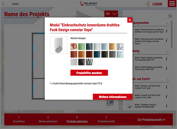Select list item Modul Haustür cryplock Funk grau

click(147, 87)
